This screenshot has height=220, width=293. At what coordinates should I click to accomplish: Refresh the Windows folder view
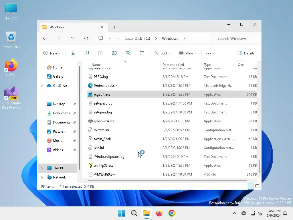[x=86, y=38]
